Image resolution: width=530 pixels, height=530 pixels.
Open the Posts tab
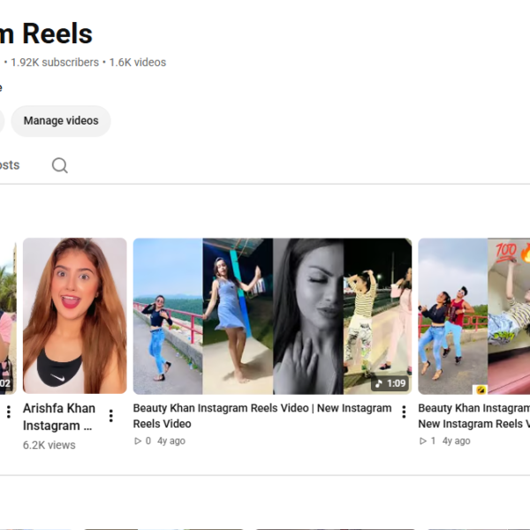tap(10, 165)
